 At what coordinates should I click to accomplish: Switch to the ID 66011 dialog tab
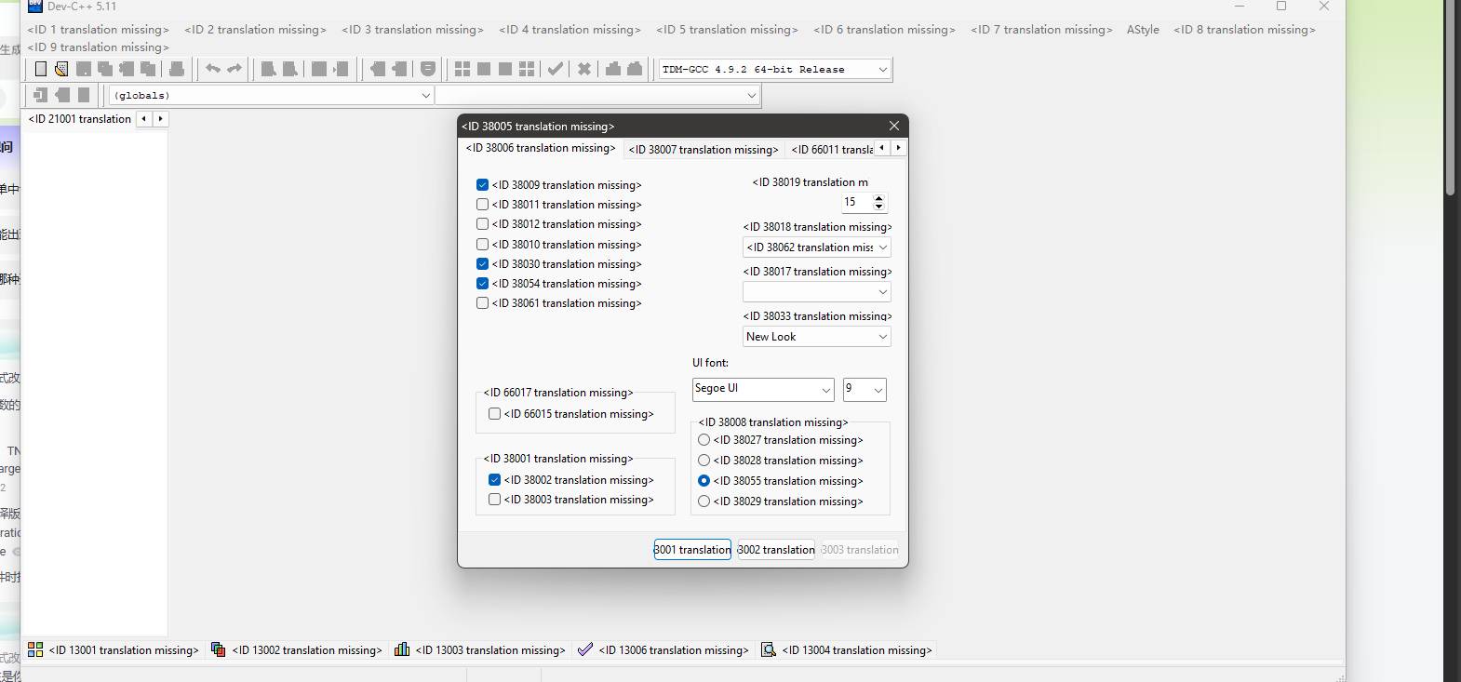832,150
